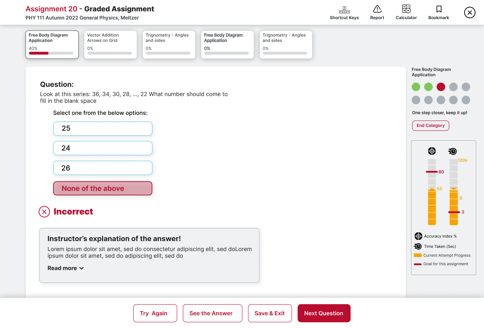Open the Shortcut Keys panel
The height and width of the screenshot is (329, 484).
[x=344, y=13]
